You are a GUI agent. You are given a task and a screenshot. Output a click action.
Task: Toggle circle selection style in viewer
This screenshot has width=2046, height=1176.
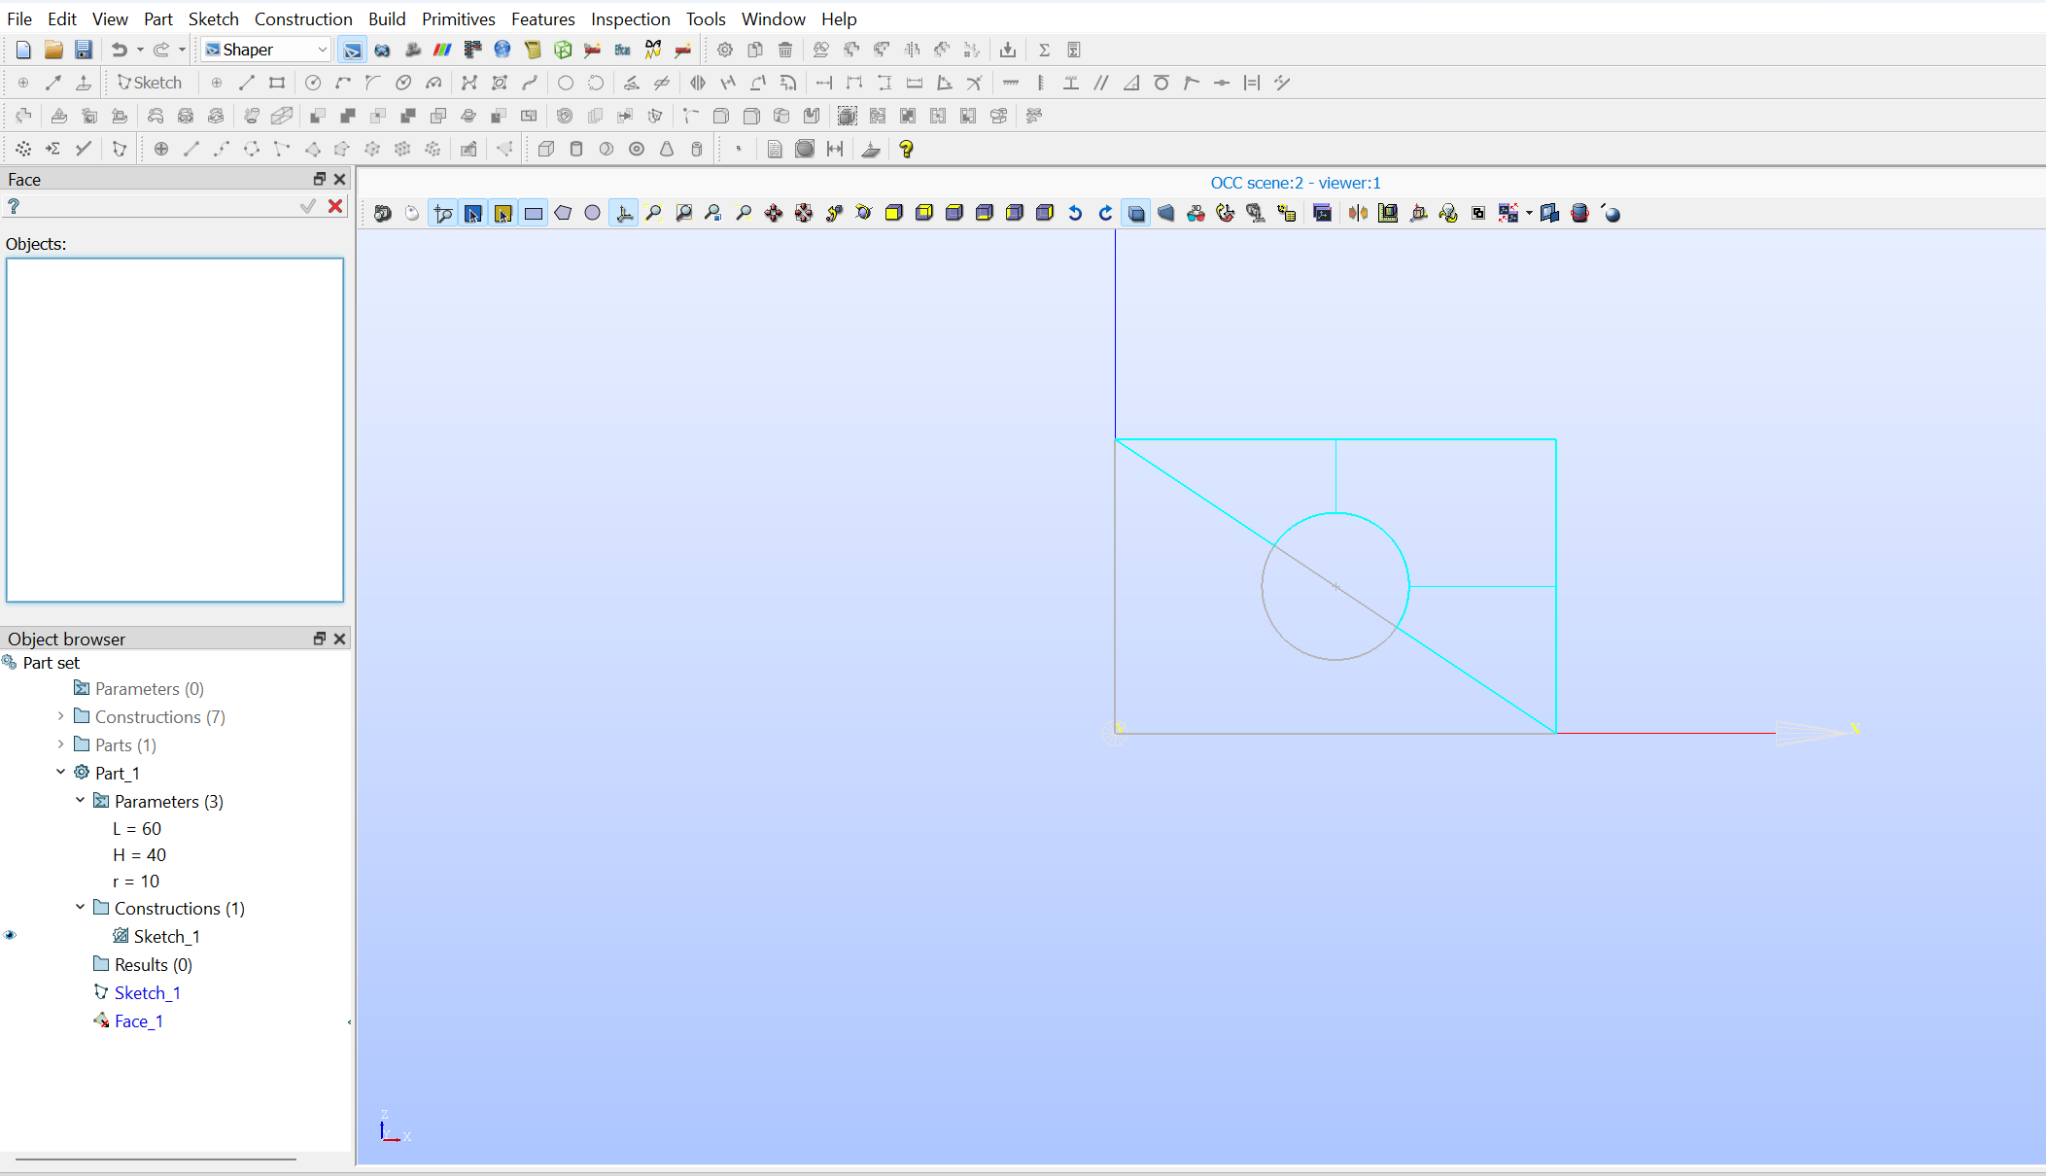pos(593,214)
